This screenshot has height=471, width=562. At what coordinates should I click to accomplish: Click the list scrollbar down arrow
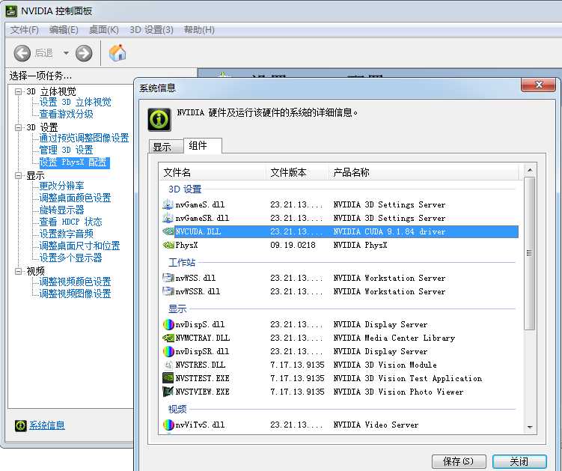point(530,428)
